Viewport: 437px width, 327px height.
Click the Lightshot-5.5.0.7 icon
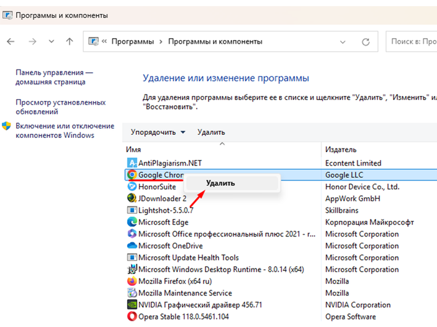coord(132,210)
